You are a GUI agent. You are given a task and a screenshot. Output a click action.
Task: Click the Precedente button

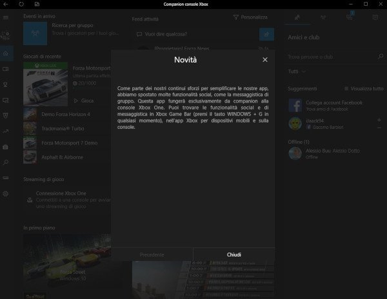click(152, 254)
